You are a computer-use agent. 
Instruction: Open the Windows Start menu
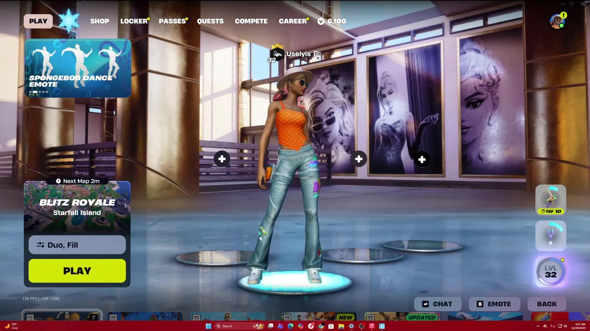tap(208, 326)
